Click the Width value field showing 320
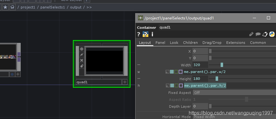 [x=200, y=65]
